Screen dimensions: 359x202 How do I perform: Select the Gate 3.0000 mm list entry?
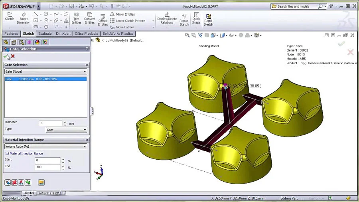pos(45,79)
